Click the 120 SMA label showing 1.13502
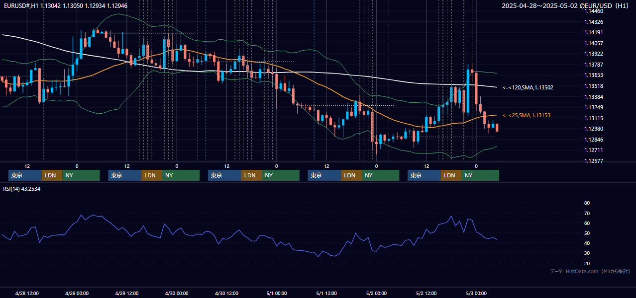This screenshot has width=636, height=298. point(528,87)
